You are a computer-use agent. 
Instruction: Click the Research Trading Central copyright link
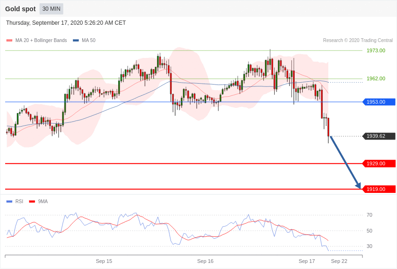click(358, 41)
